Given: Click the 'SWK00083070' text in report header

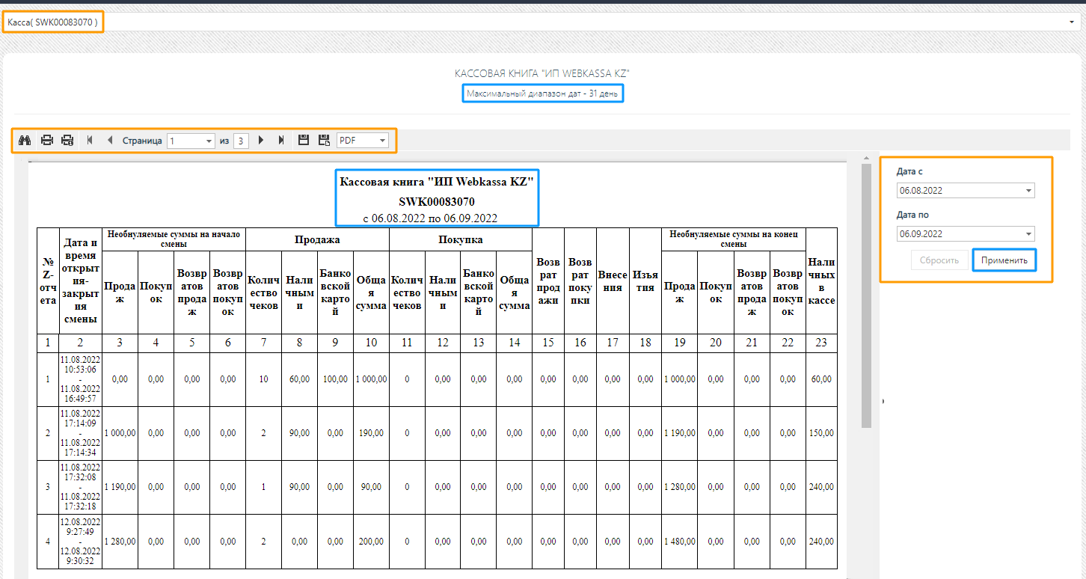Looking at the screenshot, I should pos(437,201).
